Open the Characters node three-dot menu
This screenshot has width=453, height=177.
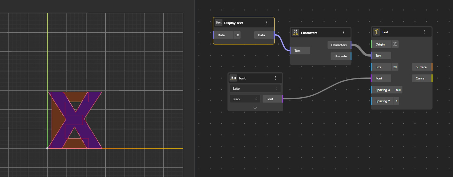(x=343, y=33)
